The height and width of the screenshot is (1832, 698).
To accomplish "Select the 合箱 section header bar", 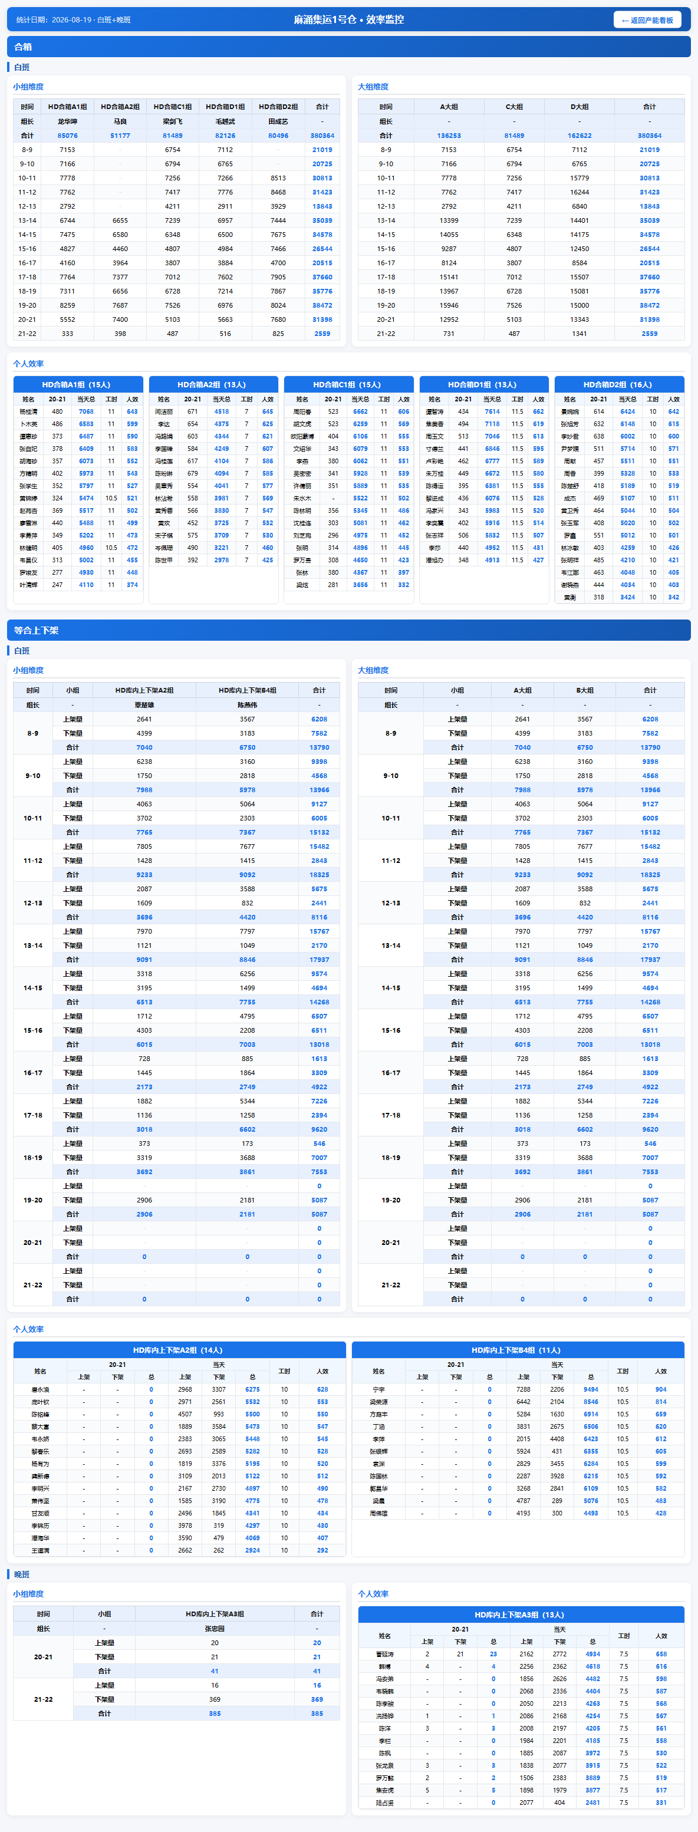I will point(348,47).
